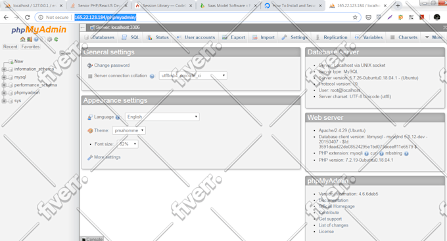The width and height of the screenshot is (447, 241).
Task: Click the bookmark star in address bar
Action: pyautogui.click(x=355, y=17)
